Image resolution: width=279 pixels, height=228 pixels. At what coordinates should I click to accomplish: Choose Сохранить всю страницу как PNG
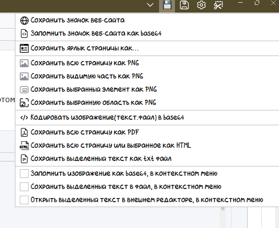point(85,63)
